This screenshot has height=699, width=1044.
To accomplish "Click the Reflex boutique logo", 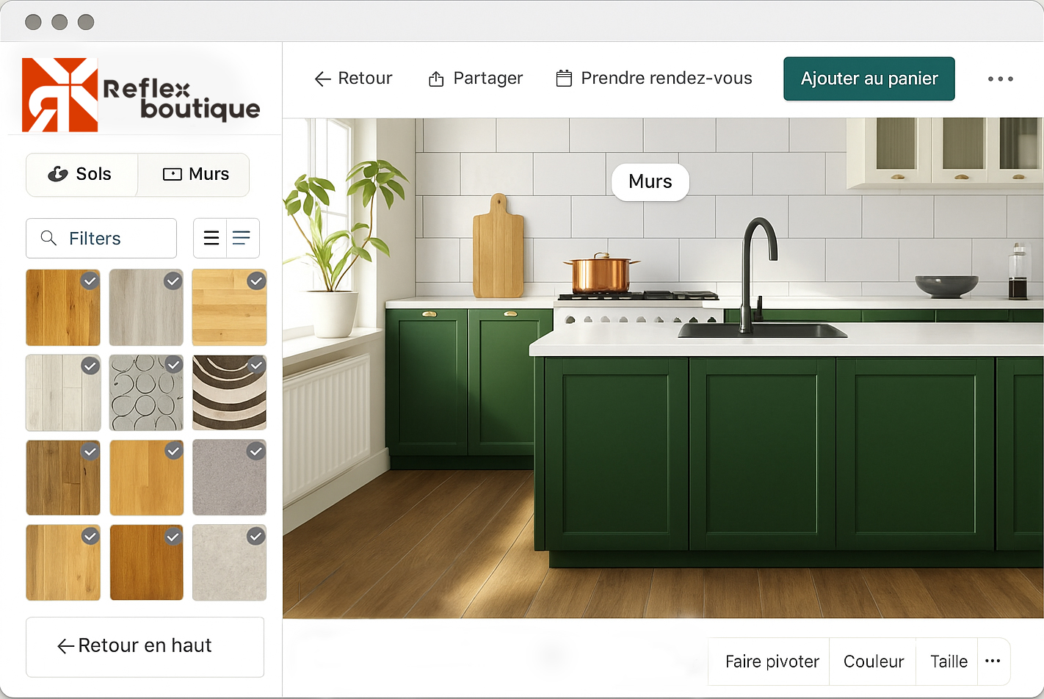I will (141, 95).
